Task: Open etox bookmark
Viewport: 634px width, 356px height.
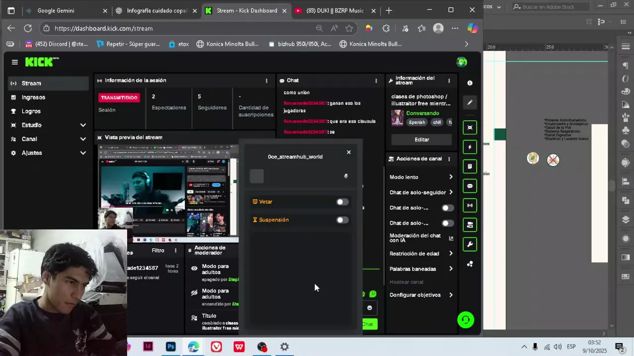Action: pyautogui.click(x=179, y=44)
